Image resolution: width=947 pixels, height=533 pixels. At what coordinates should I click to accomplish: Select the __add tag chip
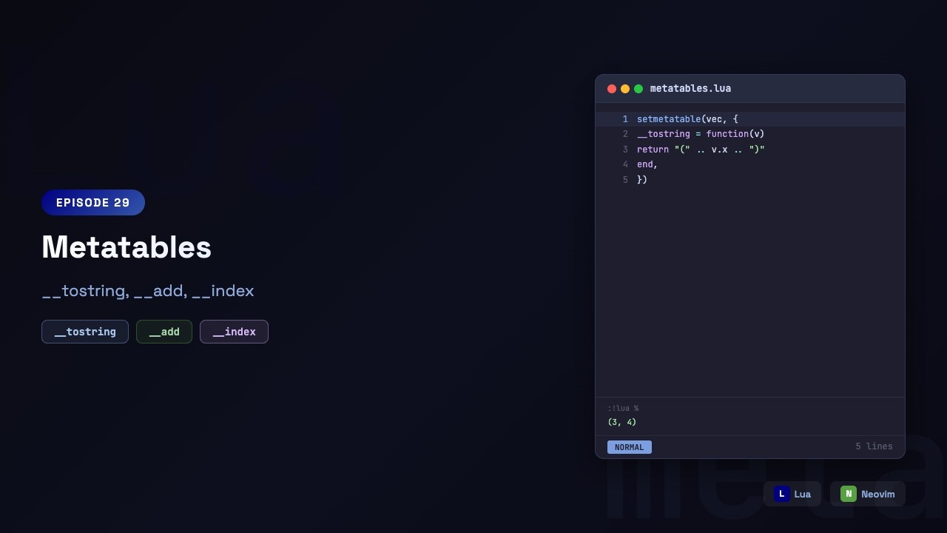[164, 332]
